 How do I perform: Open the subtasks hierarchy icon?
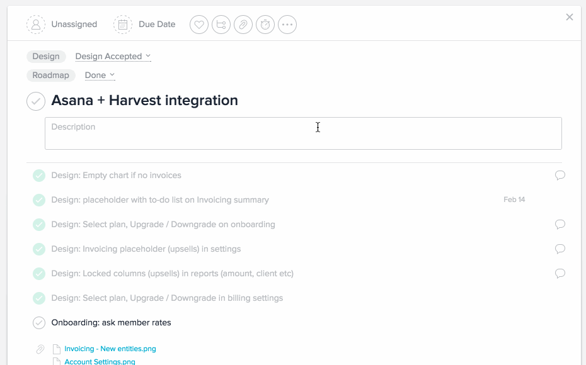(221, 25)
